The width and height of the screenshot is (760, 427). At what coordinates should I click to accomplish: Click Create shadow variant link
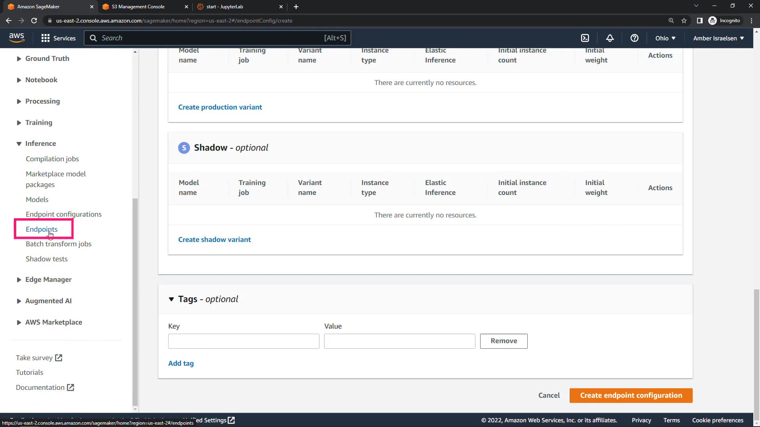214,240
